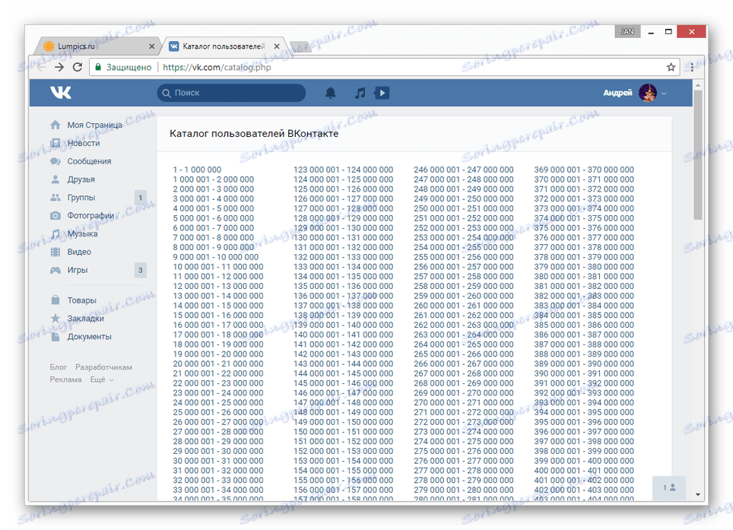733x530 pixels.
Task: Open the video play icon in header
Action: 382,93
